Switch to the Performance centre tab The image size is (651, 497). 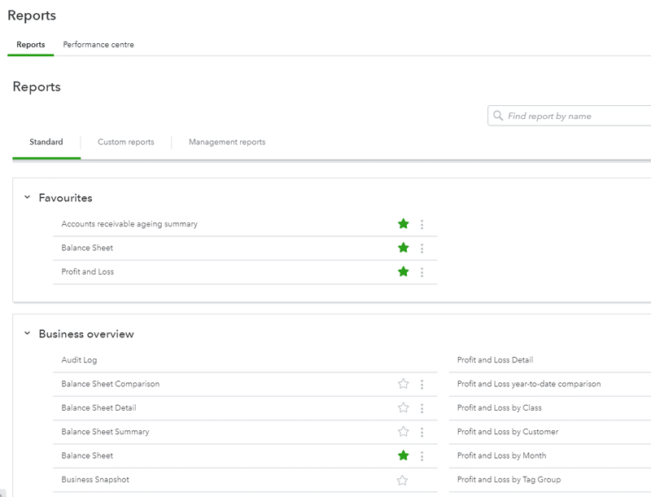coord(98,45)
